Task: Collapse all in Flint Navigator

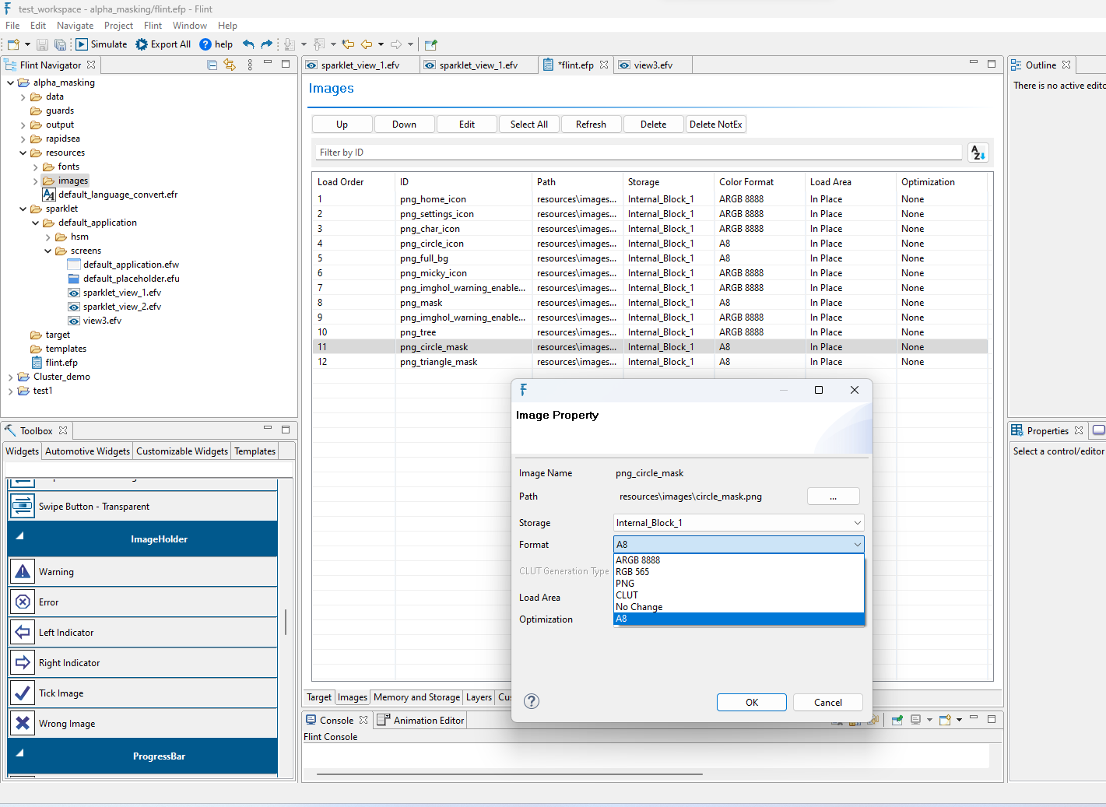Action: (212, 65)
